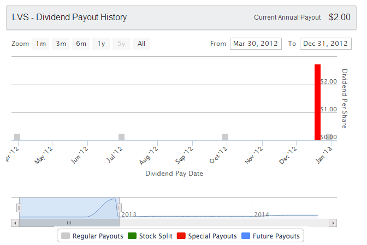Click the Nov '12 x-axis label
The width and height of the screenshot is (367, 245).
[x=254, y=156]
